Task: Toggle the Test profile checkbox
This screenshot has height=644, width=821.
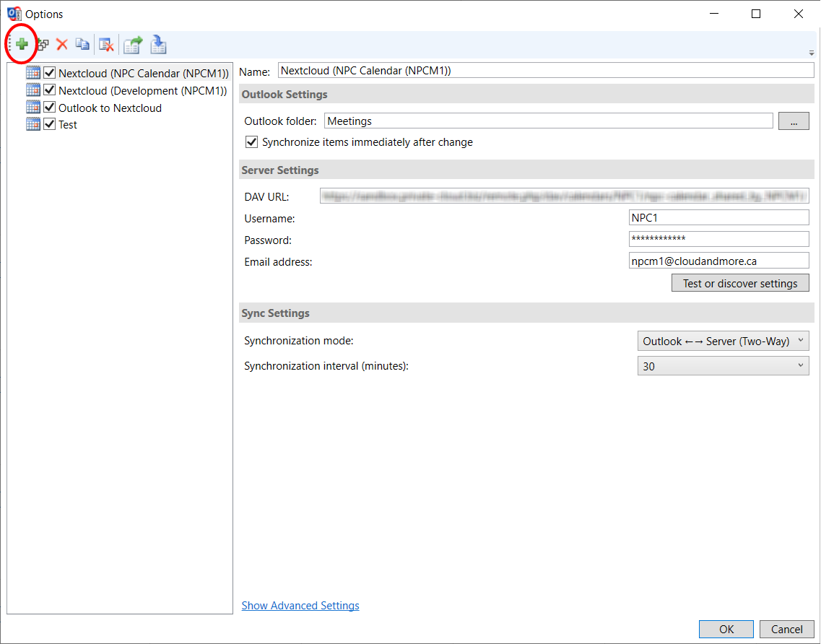Action: tap(50, 124)
